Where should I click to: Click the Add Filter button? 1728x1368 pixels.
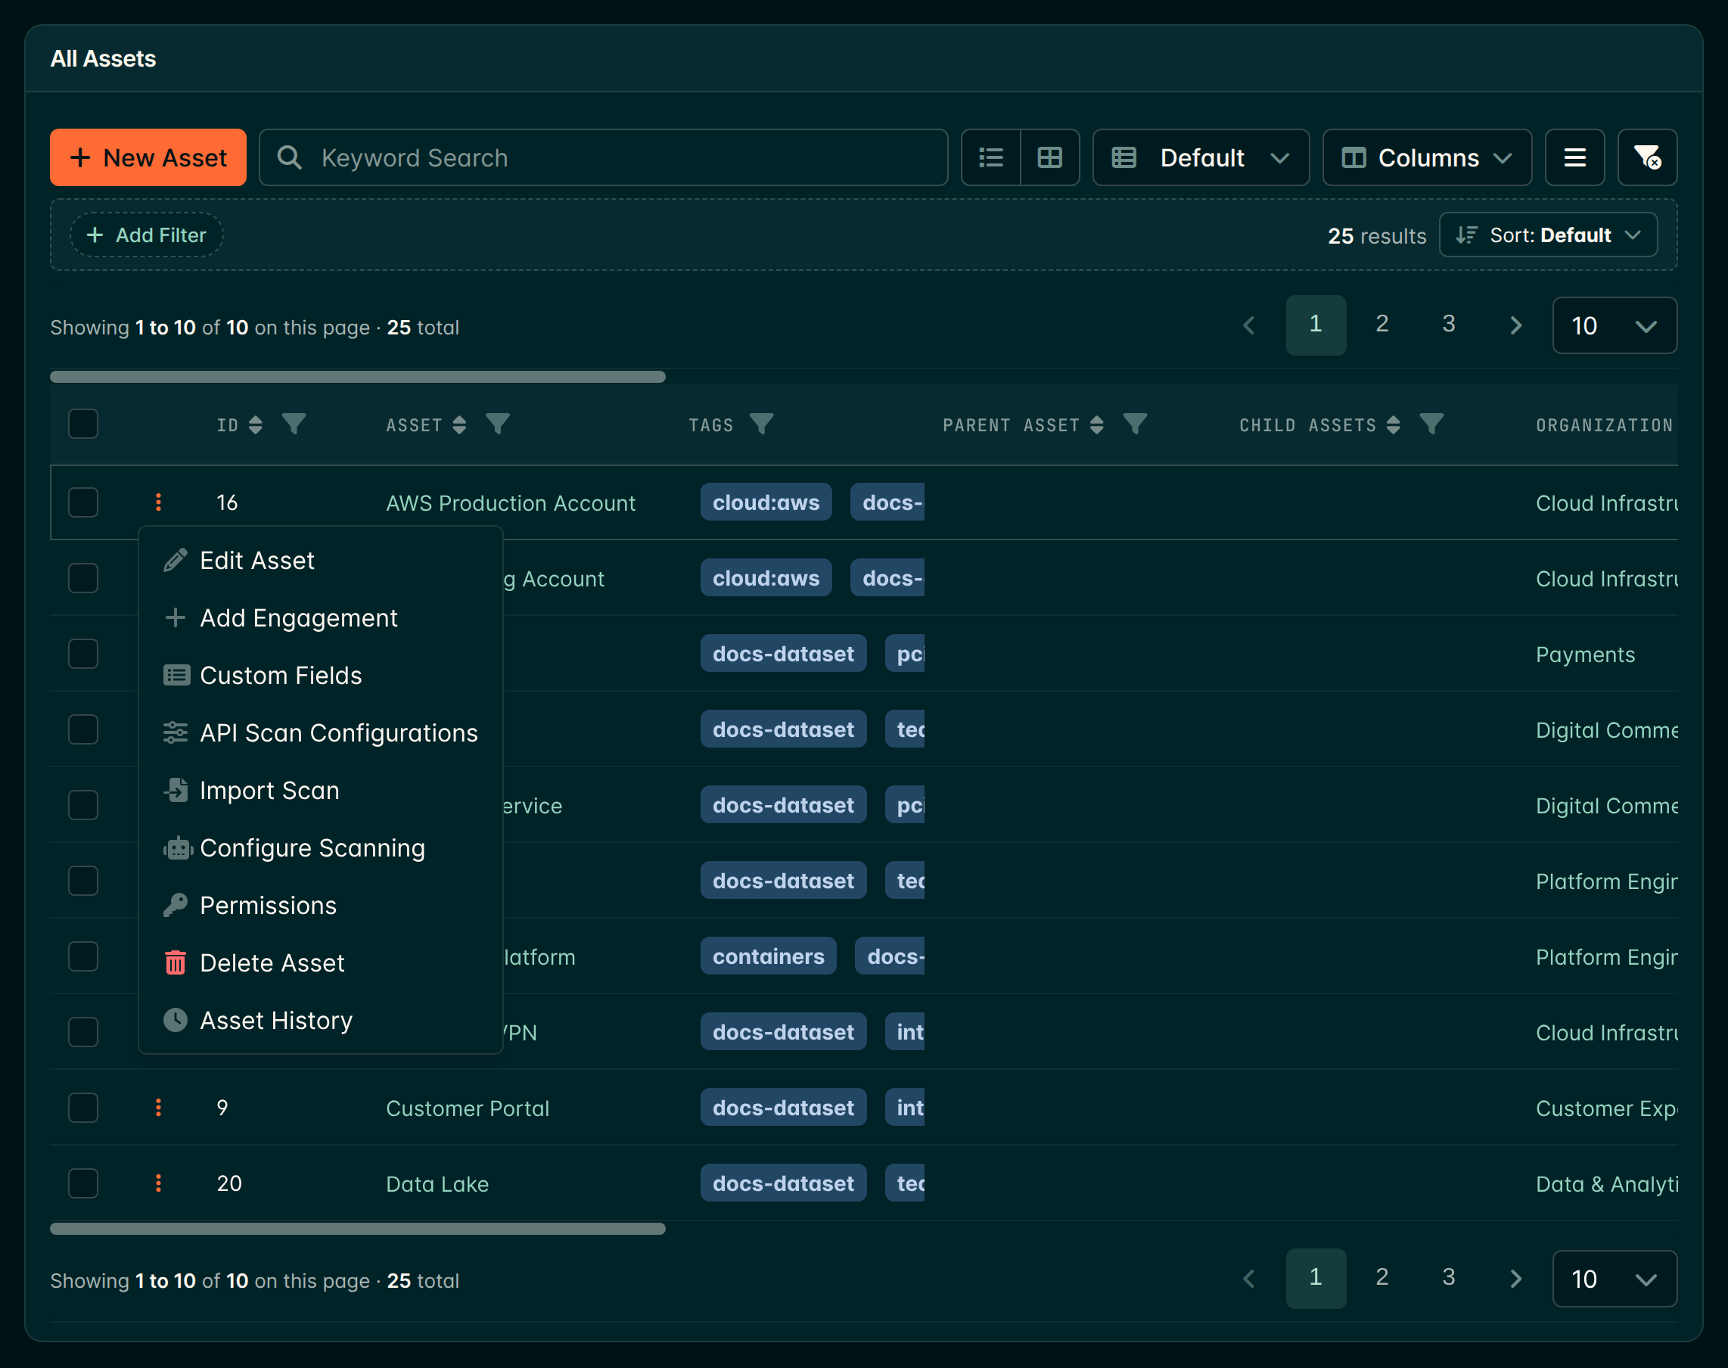(147, 235)
